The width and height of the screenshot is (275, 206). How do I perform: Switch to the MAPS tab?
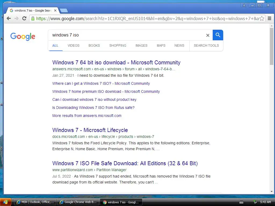point(161,46)
